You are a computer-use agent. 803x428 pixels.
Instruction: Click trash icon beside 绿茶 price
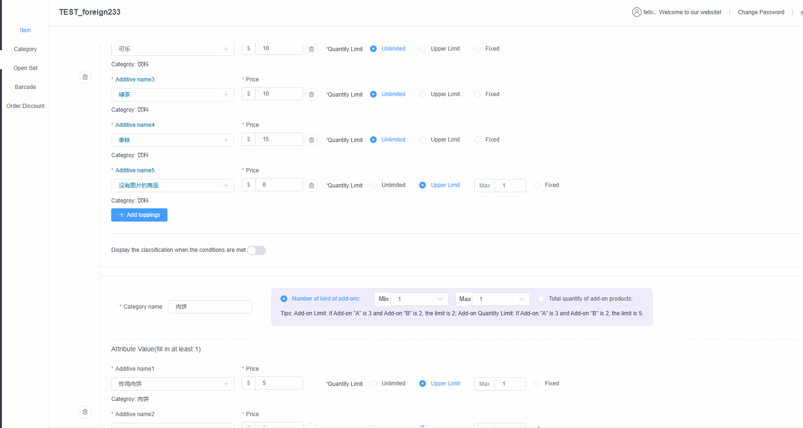(x=311, y=95)
